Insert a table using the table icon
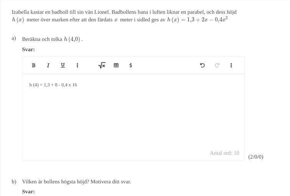290x196 pixels. [x=116, y=65]
